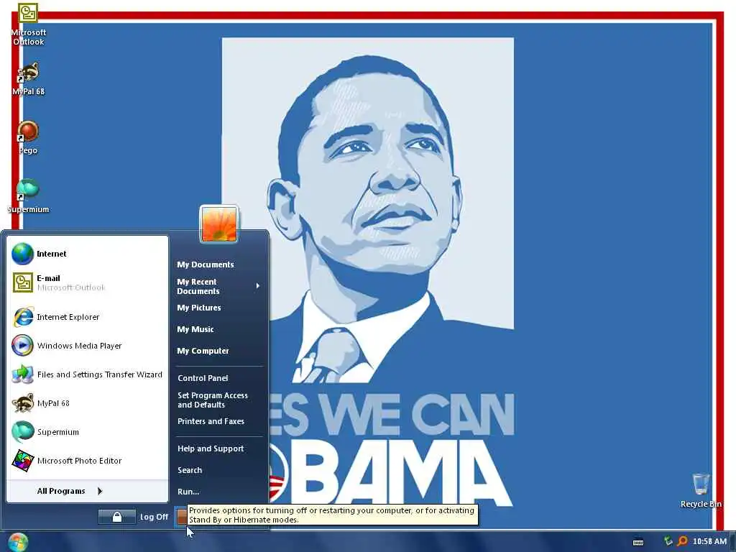Launch MyPal 68 from Start menu list
736x552 pixels.
87,403
